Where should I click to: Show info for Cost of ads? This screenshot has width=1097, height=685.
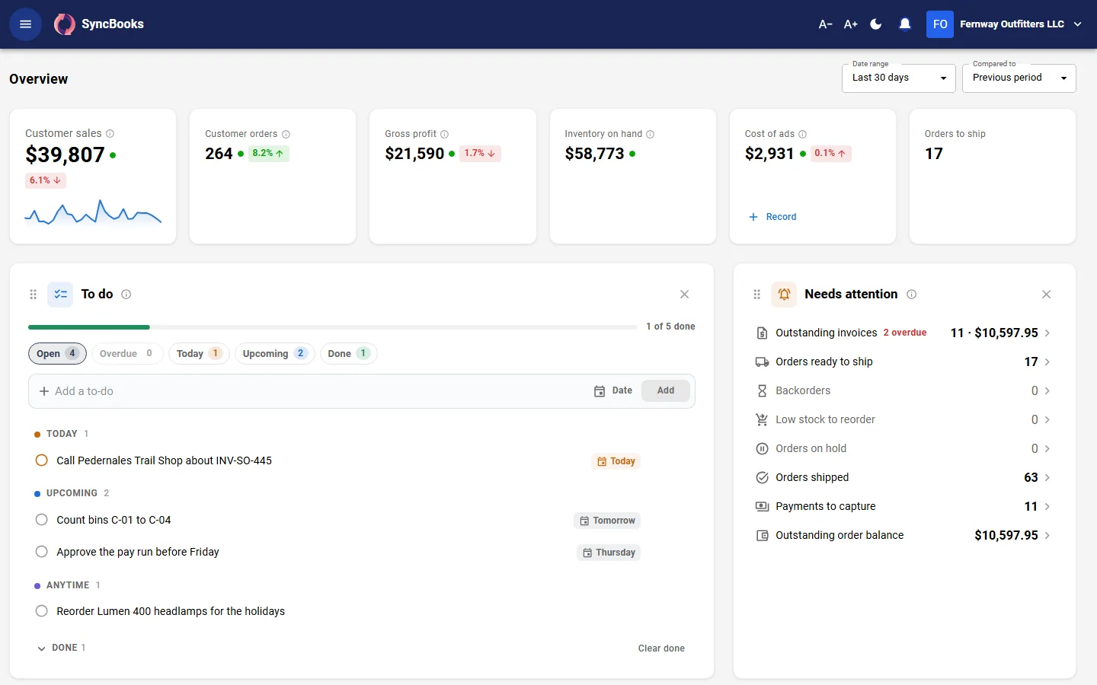pos(803,134)
